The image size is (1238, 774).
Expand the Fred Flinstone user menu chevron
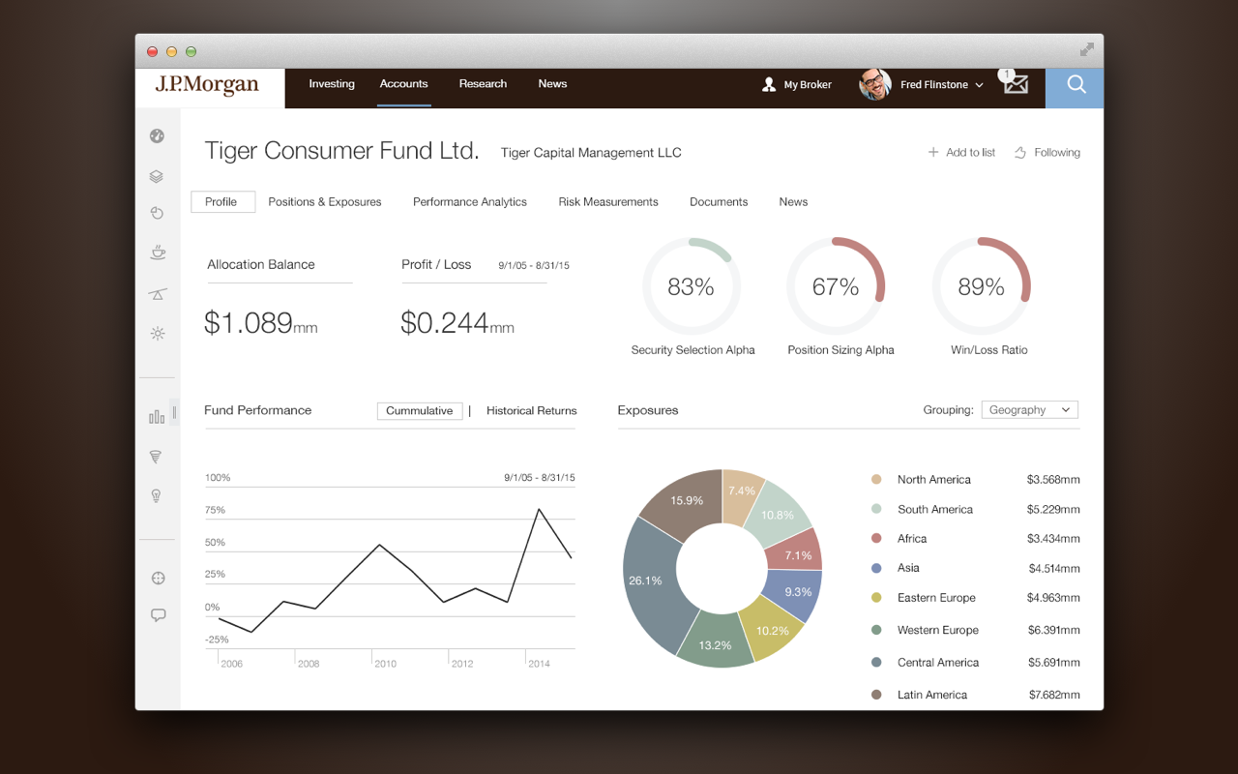click(979, 85)
